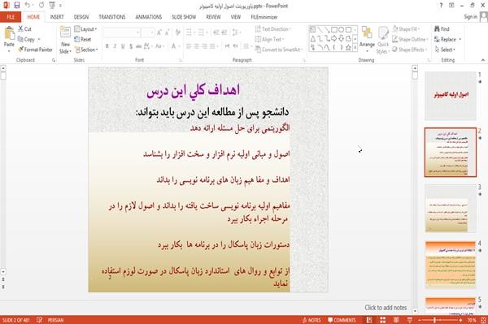Click Convert to SmartArt

click(278, 50)
